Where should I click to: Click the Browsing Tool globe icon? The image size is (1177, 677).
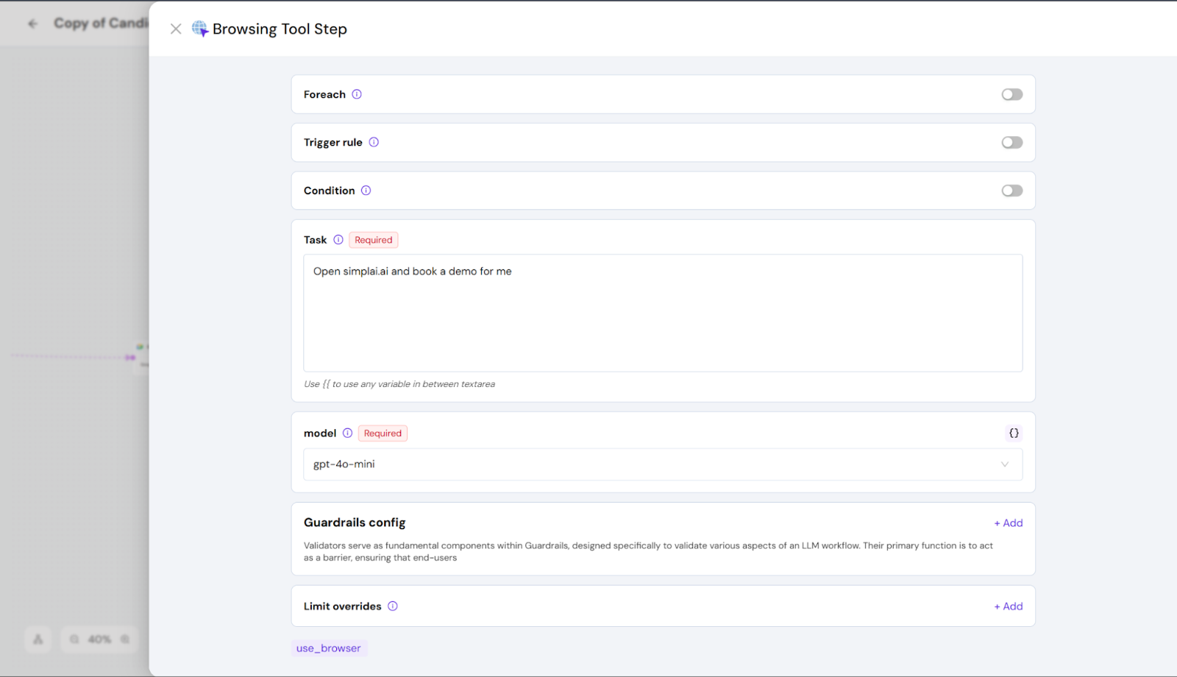(199, 29)
